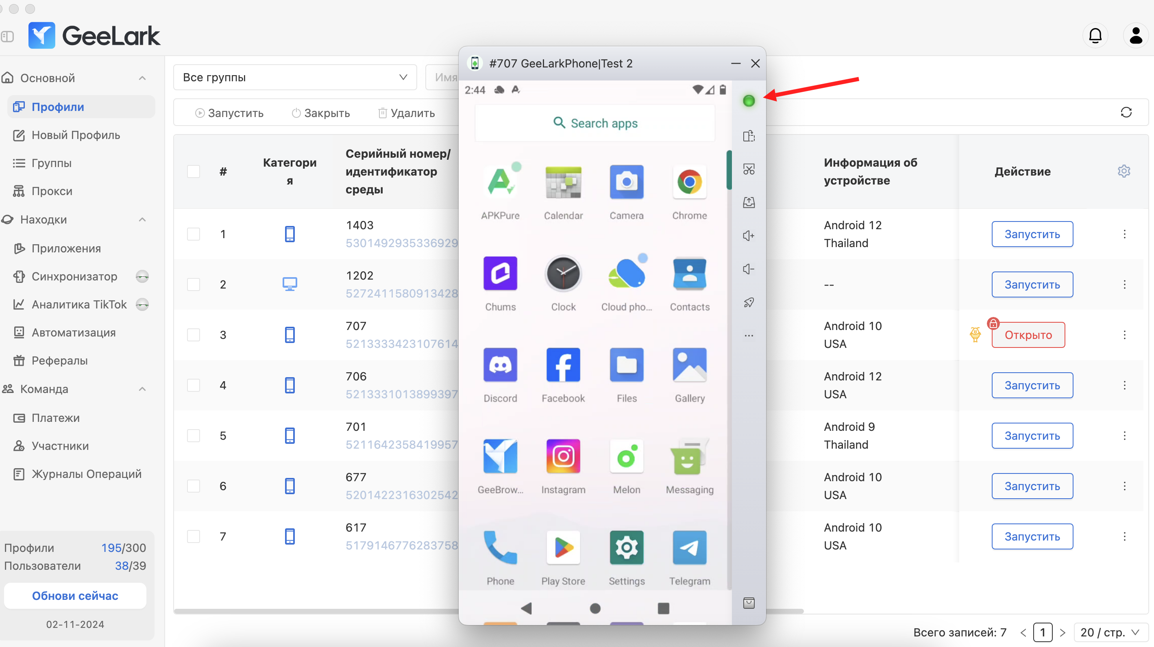Click "Запустить" button for row 1 (1403)

(1032, 234)
